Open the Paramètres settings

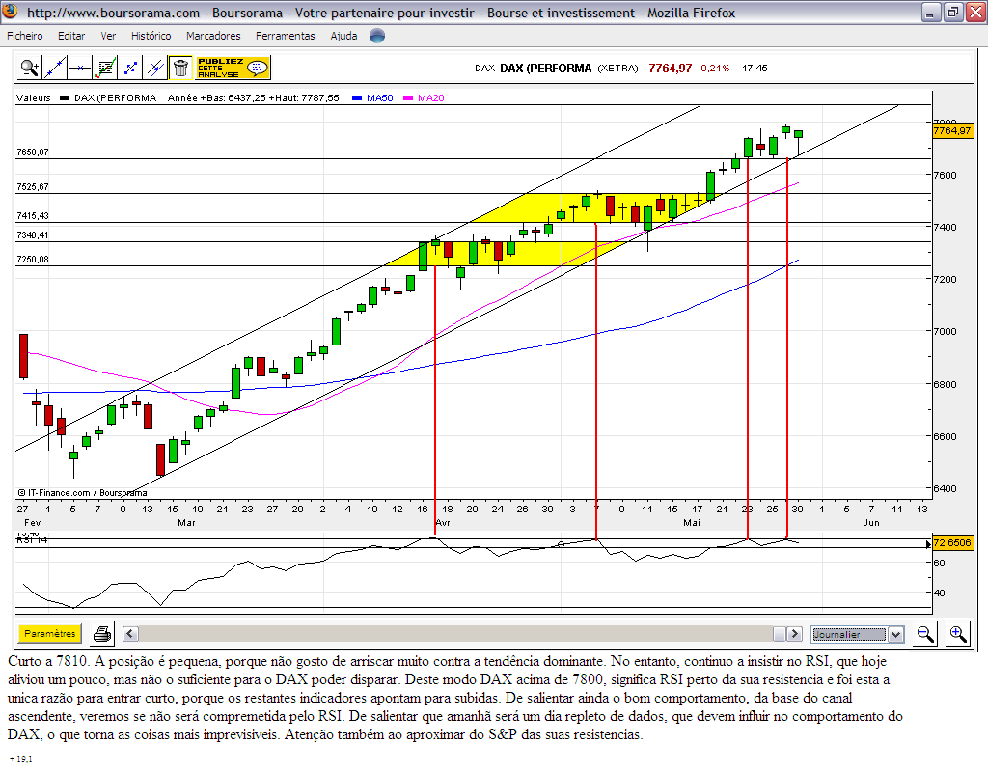pyautogui.click(x=50, y=633)
